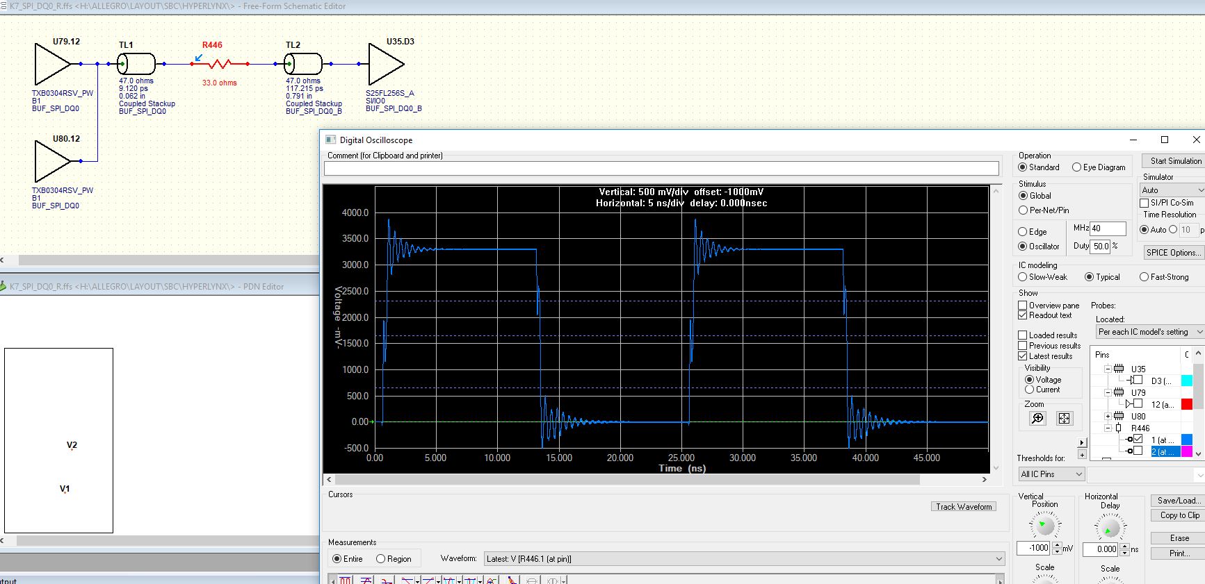This screenshot has width=1205, height=584.
Task: Click the red color swatch for pin 12
Action: coord(1187,404)
